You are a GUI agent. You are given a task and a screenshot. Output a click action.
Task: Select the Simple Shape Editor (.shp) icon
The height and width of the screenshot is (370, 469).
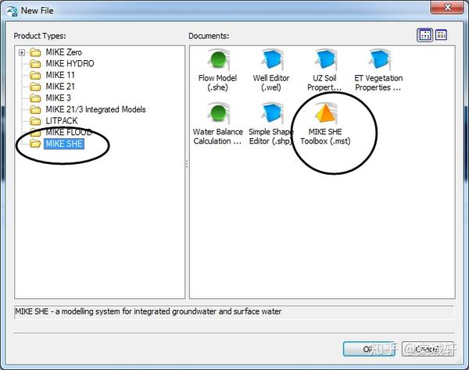tap(270, 123)
